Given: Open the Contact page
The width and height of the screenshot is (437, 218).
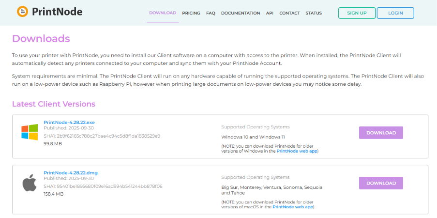Looking at the screenshot, I should (x=289, y=13).
